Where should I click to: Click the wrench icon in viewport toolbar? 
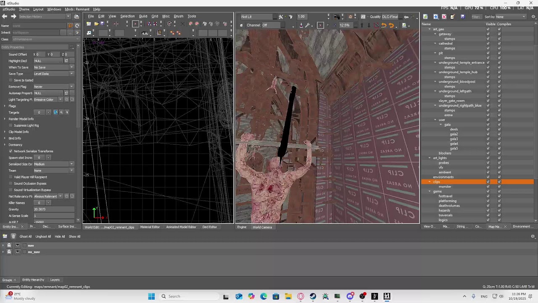[307, 25]
